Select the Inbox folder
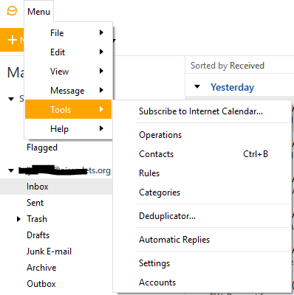294x295 pixels. click(56, 187)
